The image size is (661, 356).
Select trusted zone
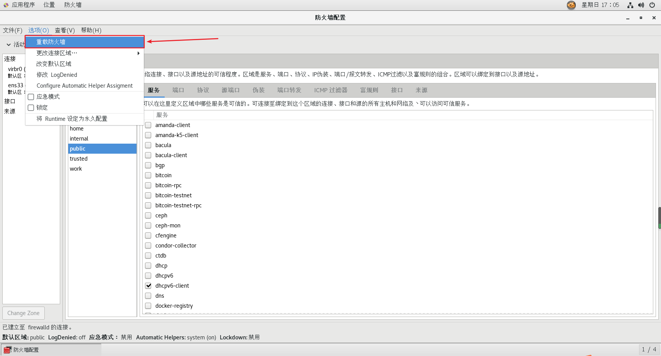point(102,159)
